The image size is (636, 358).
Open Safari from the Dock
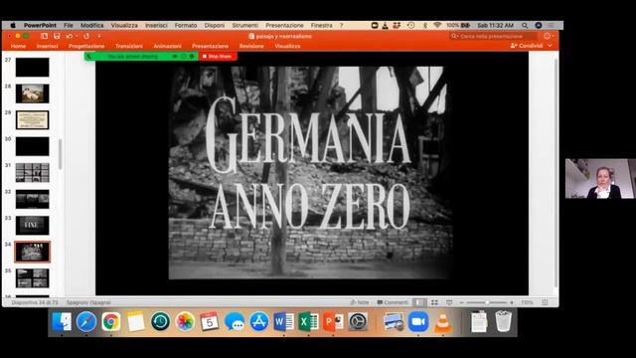(x=86, y=322)
